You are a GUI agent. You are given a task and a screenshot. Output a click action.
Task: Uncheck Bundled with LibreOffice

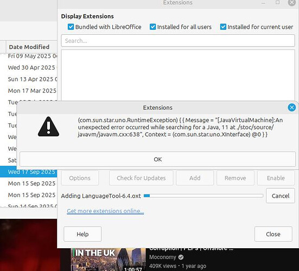[x=71, y=27]
